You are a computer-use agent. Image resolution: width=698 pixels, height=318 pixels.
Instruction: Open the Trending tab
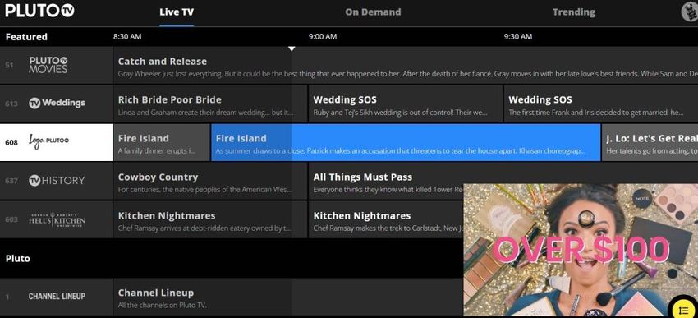(574, 12)
